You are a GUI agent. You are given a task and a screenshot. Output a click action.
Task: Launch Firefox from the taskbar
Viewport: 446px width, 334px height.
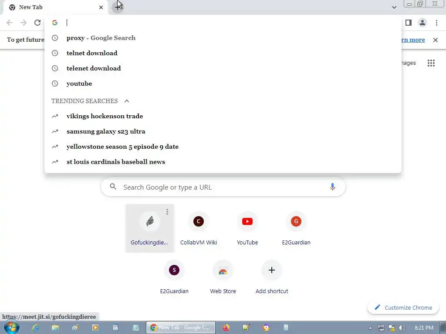click(x=226, y=328)
